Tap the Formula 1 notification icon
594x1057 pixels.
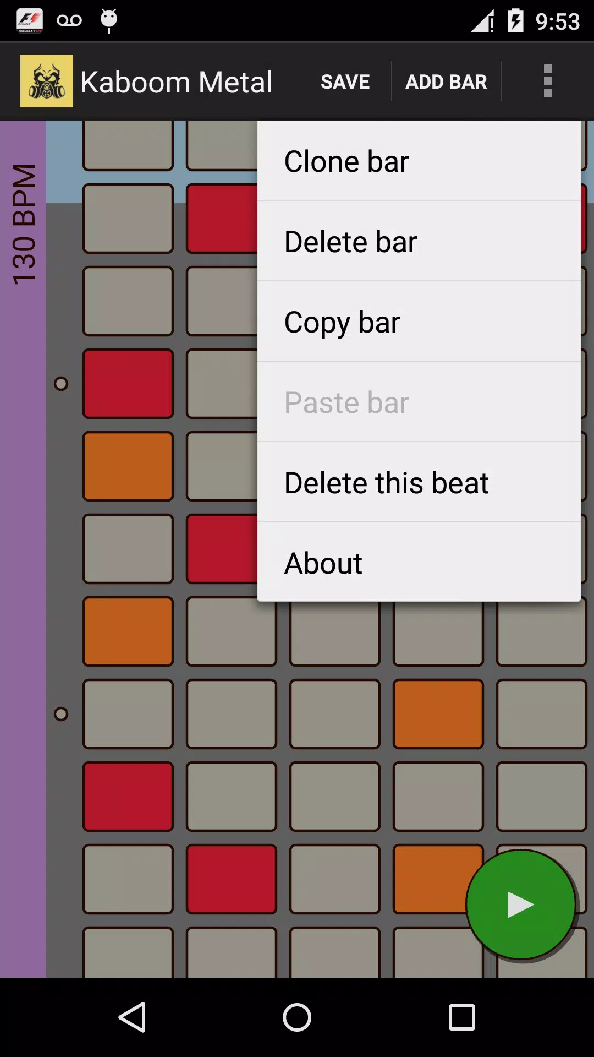30,21
